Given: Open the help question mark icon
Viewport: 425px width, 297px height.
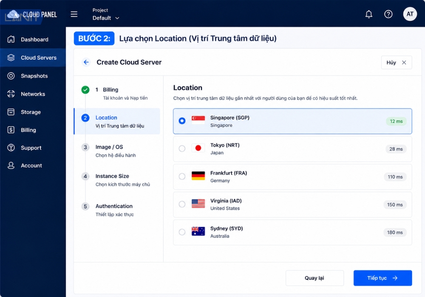Looking at the screenshot, I should (x=388, y=14).
